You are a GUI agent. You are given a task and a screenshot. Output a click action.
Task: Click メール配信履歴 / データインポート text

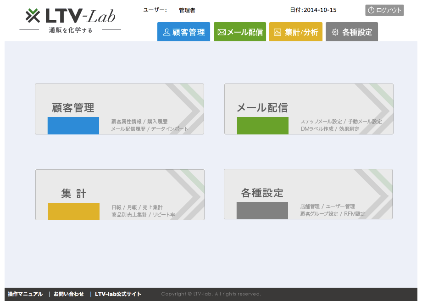point(150,129)
